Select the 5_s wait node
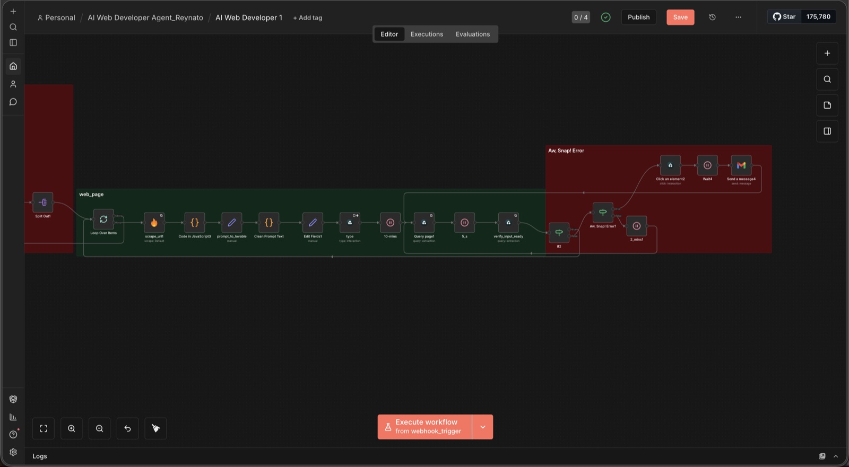Screen dimensions: 849x467 click(x=464, y=223)
